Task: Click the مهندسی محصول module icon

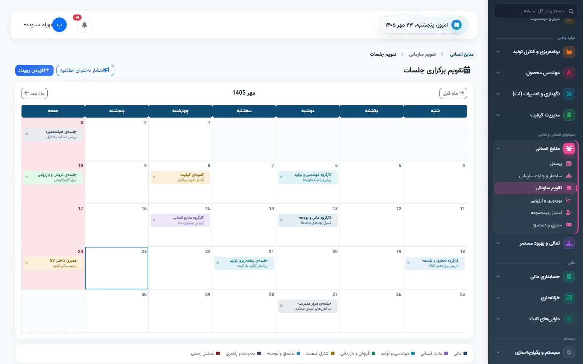Action: pos(569,73)
